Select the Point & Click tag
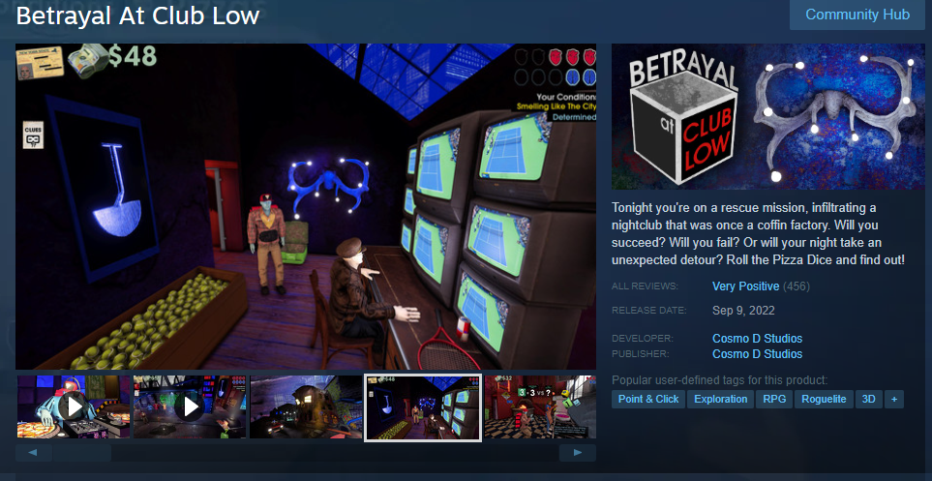 coord(648,399)
